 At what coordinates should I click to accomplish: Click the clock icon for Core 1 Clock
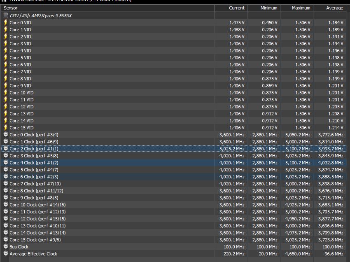(6, 141)
